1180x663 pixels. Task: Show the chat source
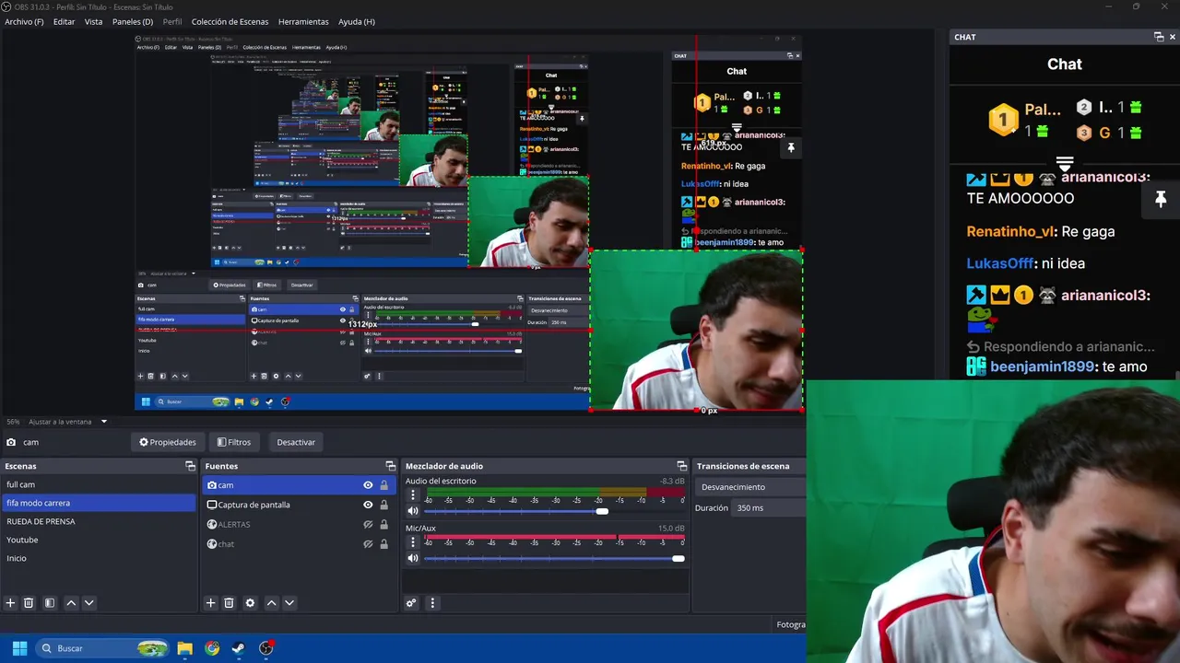[x=368, y=544]
